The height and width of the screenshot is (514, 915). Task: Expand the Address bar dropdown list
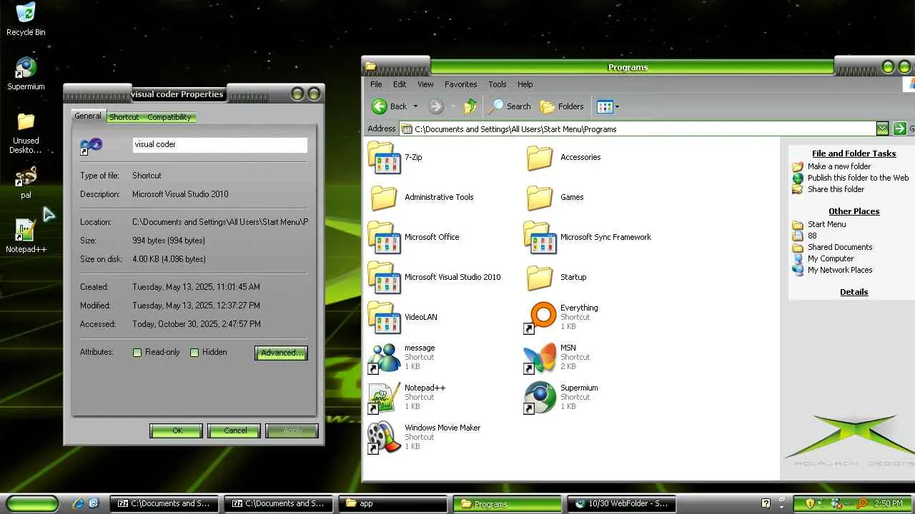882,128
